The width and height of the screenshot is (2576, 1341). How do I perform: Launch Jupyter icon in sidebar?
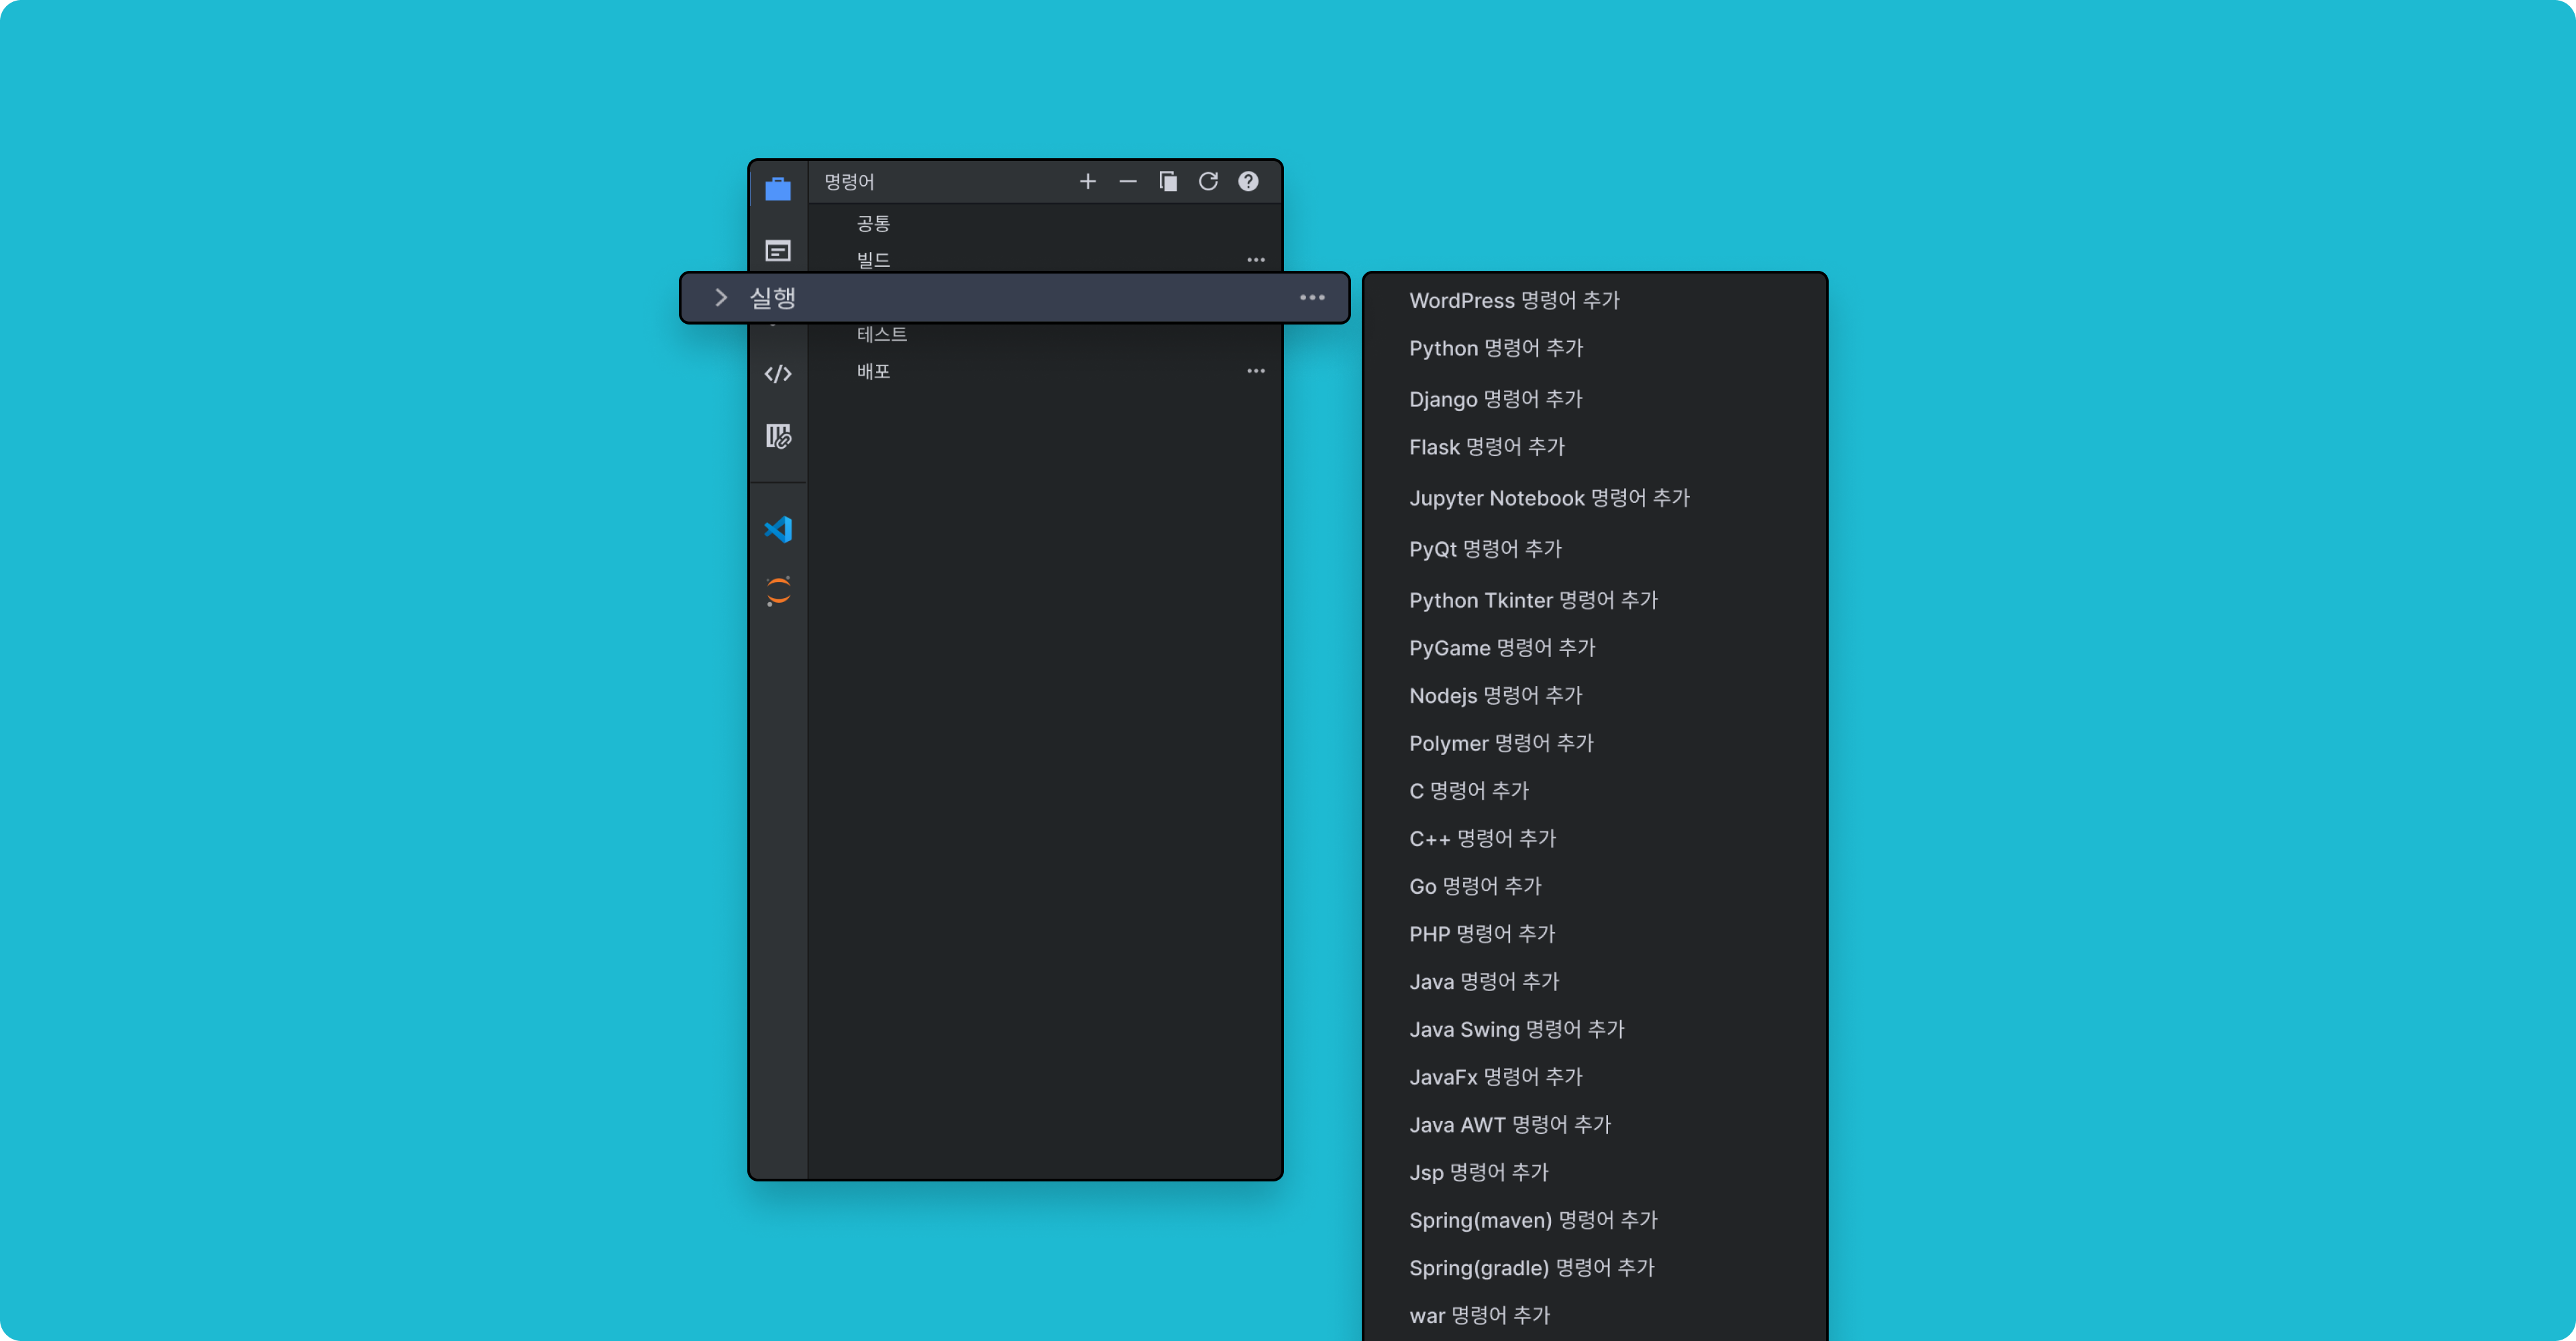(x=778, y=591)
